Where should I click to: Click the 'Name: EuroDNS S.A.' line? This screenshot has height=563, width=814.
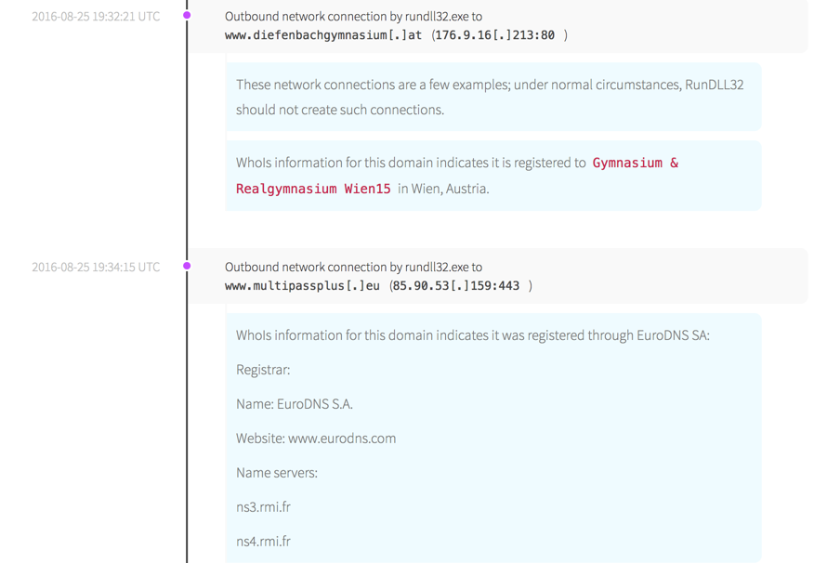(x=295, y=404)
